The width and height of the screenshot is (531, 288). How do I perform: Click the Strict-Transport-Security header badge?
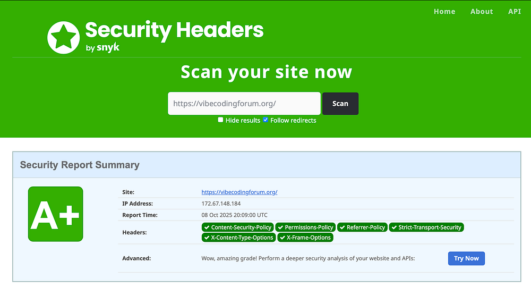coord(426,227)
